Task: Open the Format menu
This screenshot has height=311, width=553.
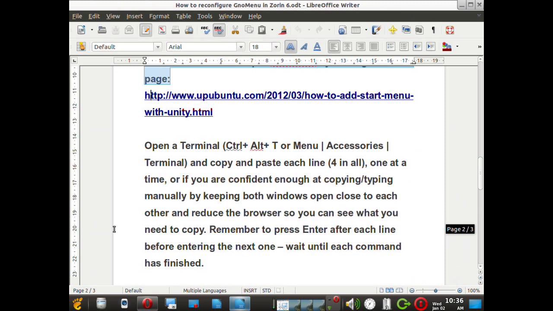Action: click(159, 16)
